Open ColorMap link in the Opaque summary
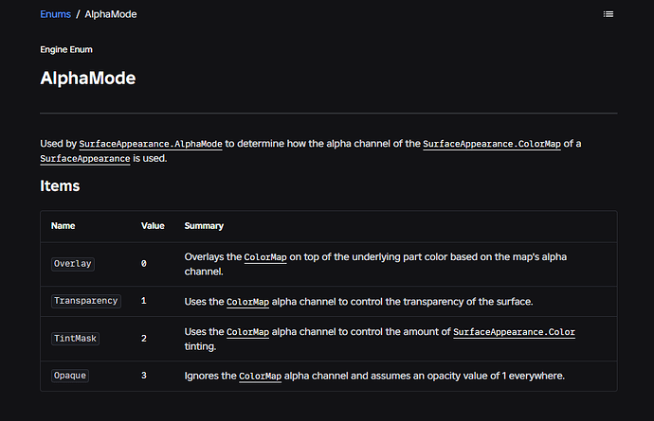 261,376
